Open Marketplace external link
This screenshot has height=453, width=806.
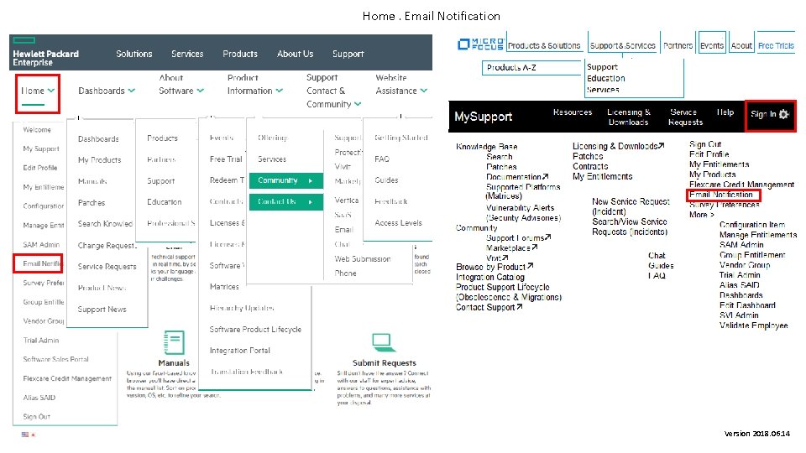[x=512, y=247]
